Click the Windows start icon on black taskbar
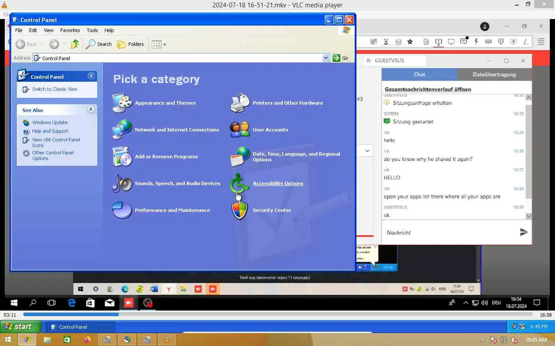 [x=13, y=303]
